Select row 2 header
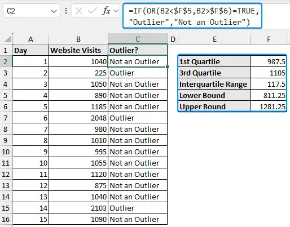The height and width of the screenshot is (227, 290). click(6, 61)
